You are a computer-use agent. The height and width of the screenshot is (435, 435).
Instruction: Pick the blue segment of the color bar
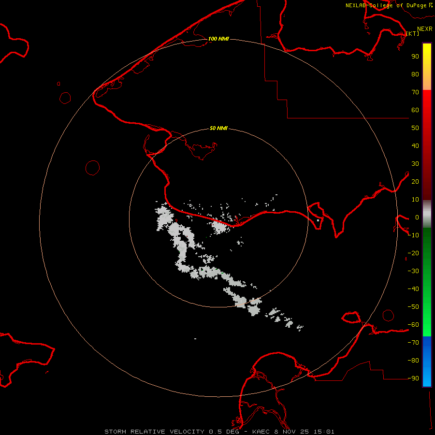click(x=427, y=362)
